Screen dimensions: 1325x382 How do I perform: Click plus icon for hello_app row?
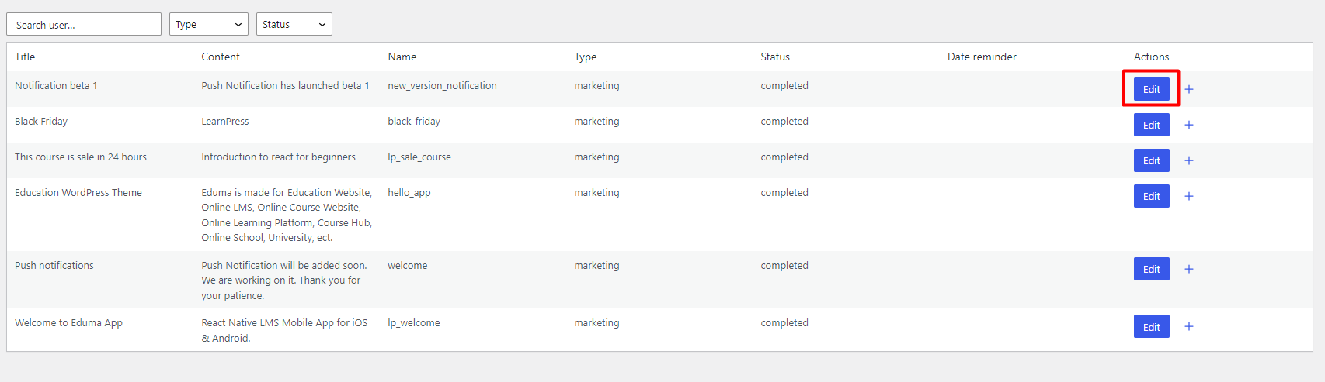[1188, 196]
